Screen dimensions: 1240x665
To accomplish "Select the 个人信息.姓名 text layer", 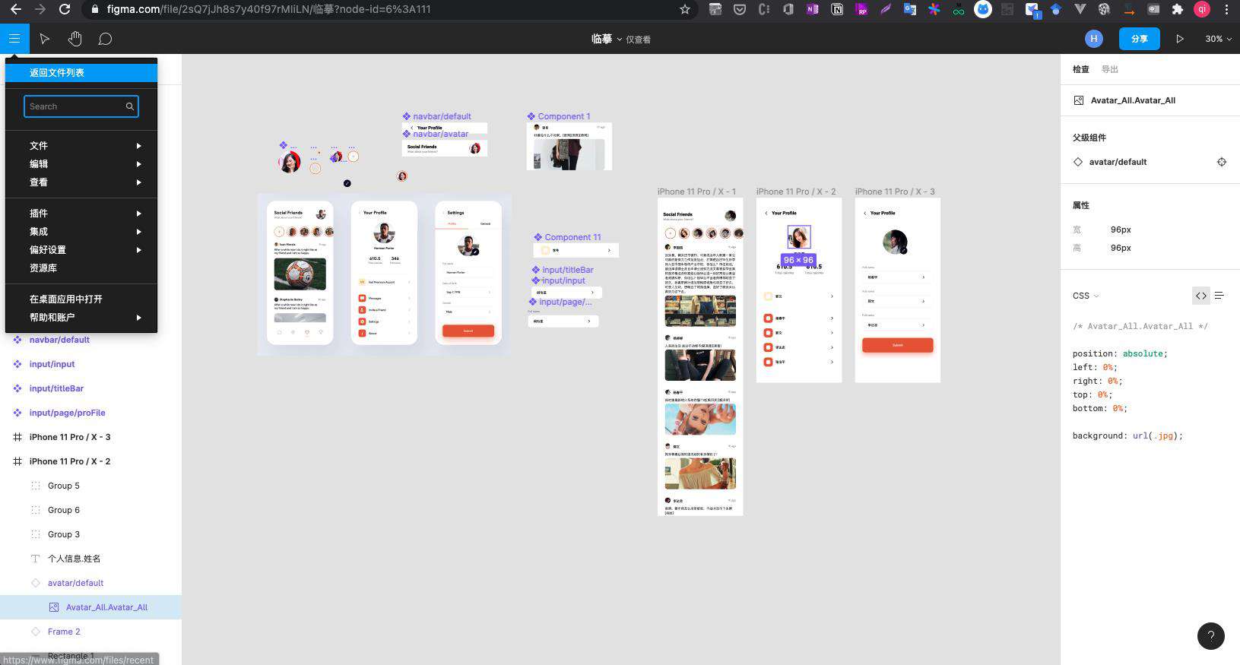I will [x=74, y=559].
